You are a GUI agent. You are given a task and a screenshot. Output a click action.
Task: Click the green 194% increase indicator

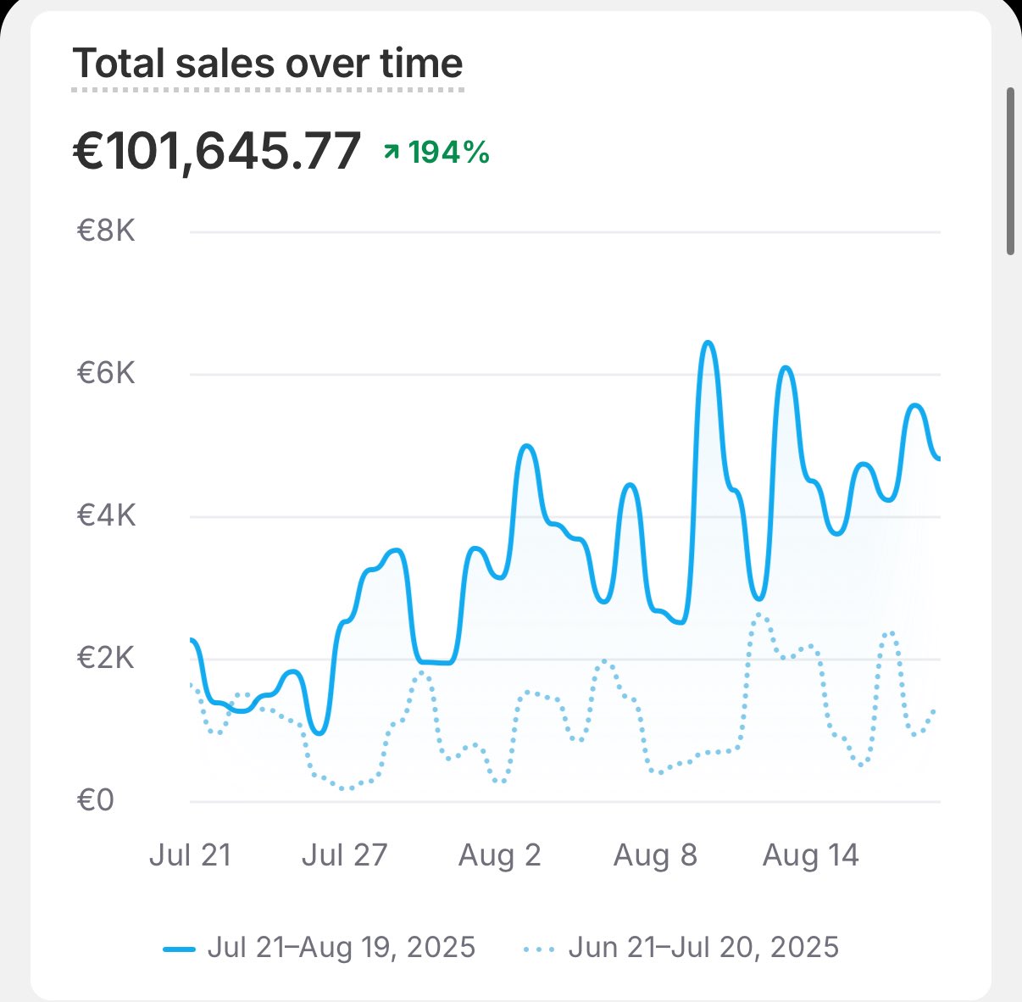[448, 153]
